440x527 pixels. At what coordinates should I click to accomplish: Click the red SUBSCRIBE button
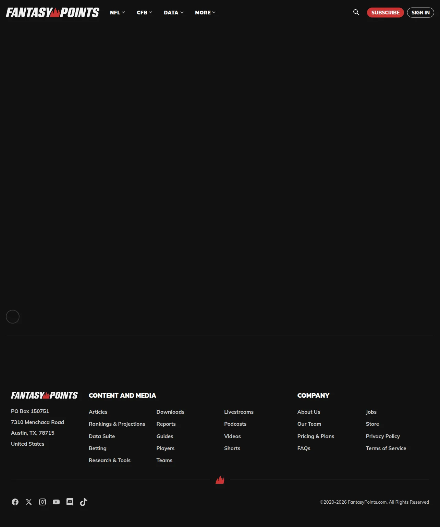[385, 12]
